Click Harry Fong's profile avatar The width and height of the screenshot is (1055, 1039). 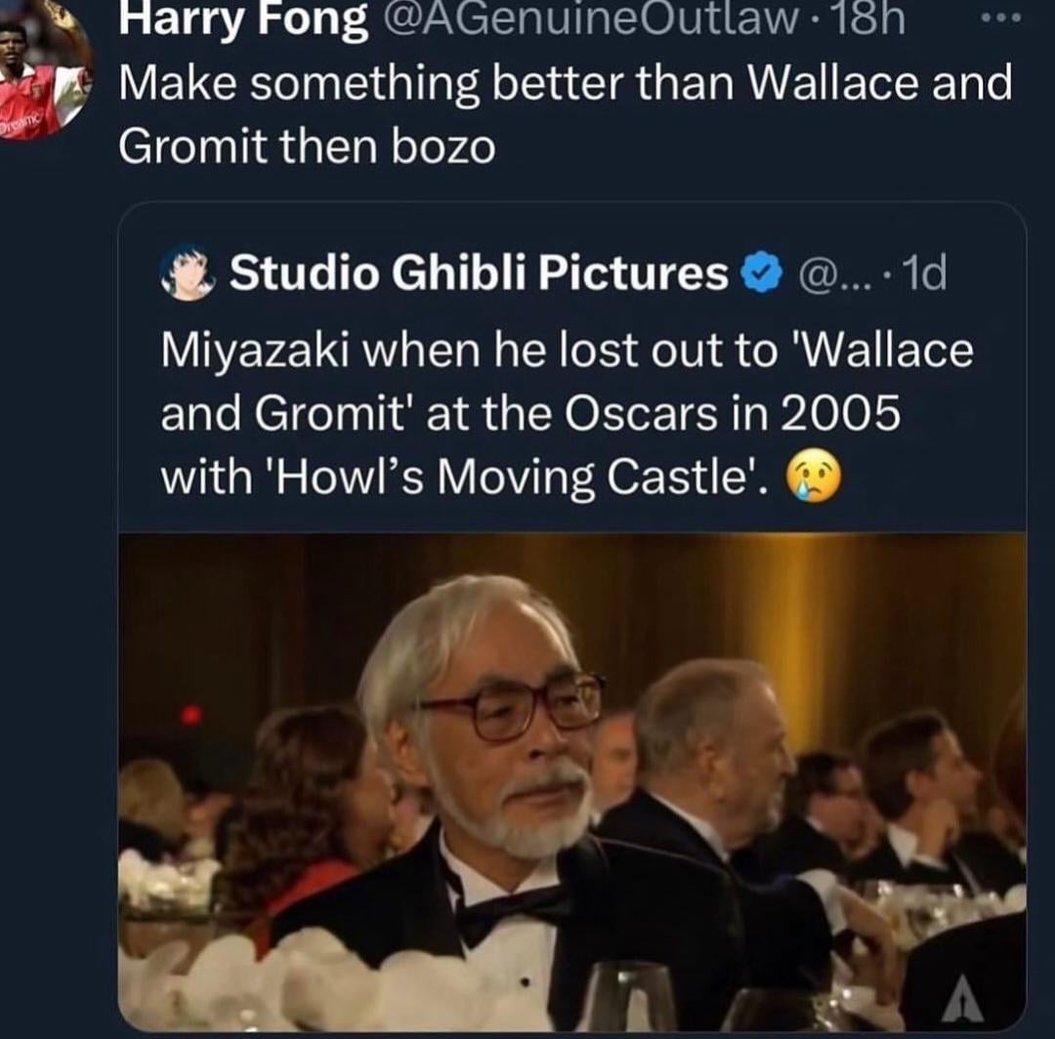pos(43,70)
